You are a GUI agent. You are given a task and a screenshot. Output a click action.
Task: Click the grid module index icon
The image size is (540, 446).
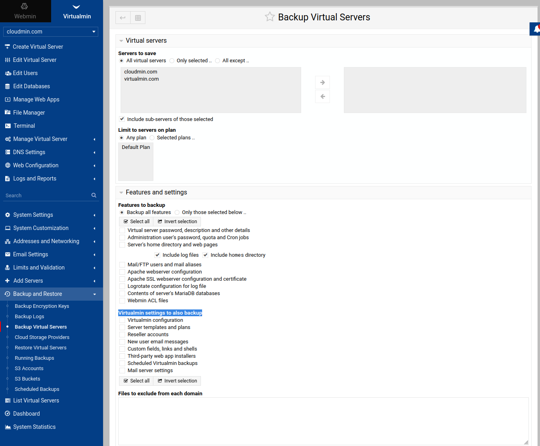pos(138,18)
